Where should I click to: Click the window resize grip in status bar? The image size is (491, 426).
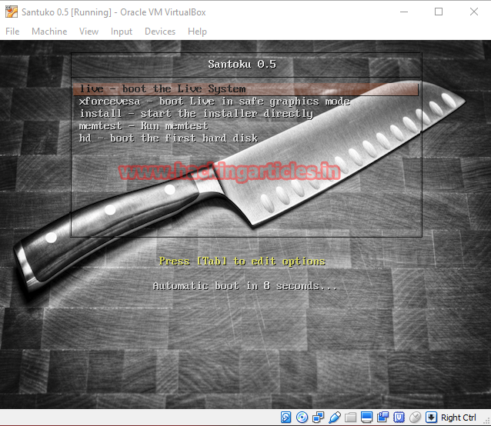tap(487, 421)
